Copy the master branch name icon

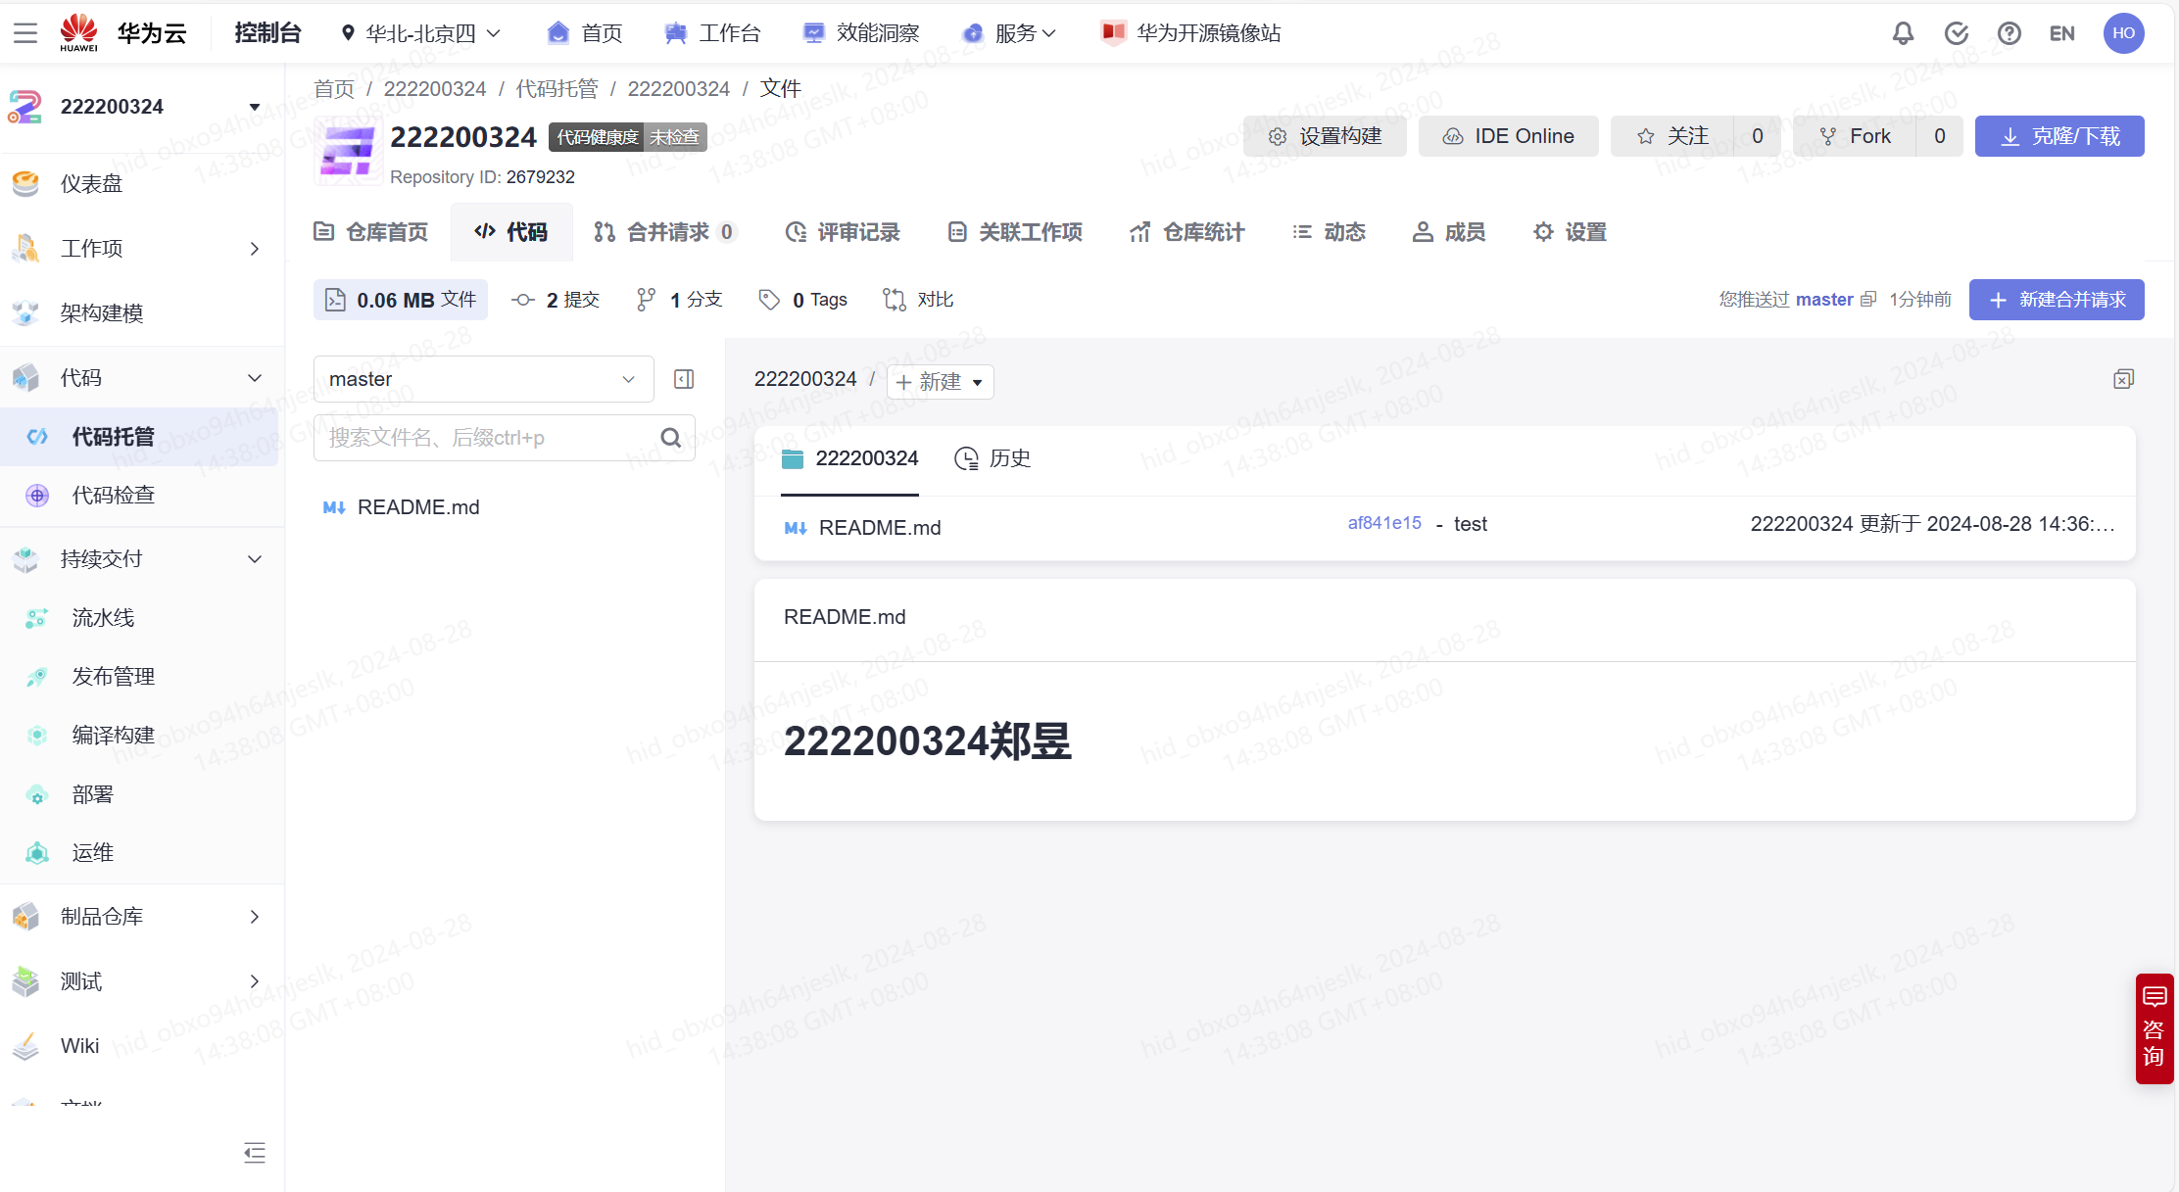click(x=1868, y=300)
